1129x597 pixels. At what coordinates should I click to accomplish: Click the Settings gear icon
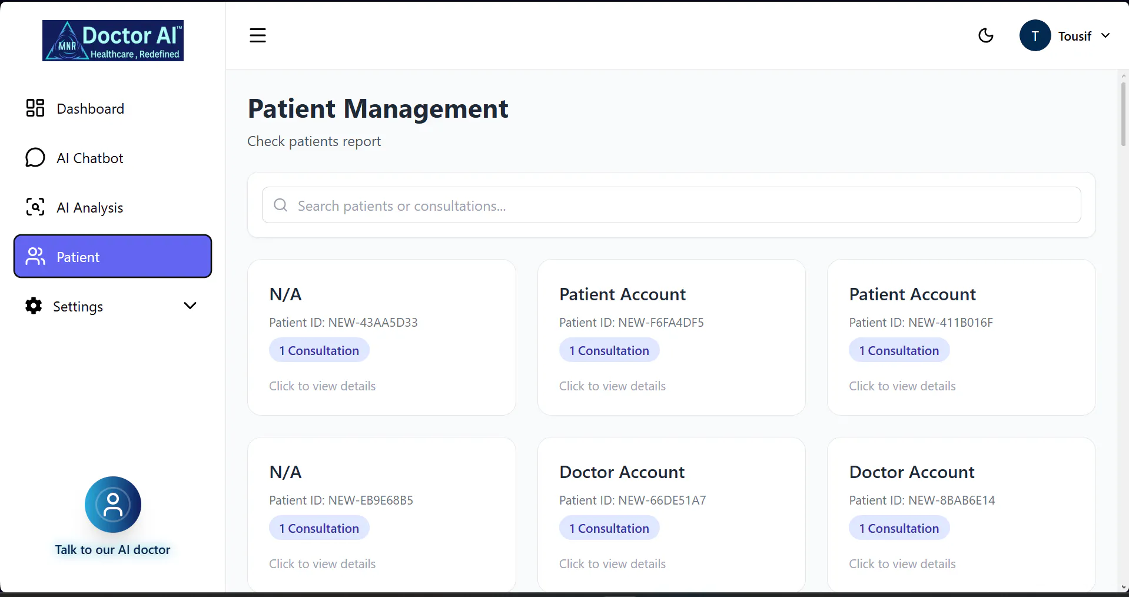(x=34, y=306)
